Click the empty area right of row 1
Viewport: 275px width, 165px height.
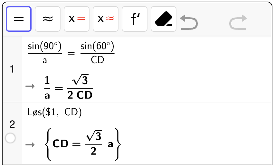(x=193, y=69)
